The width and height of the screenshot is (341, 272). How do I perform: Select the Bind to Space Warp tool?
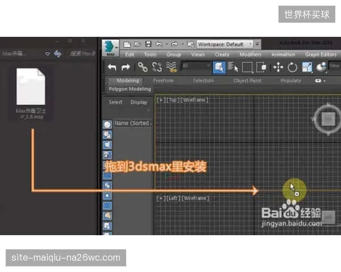point(172,67)
